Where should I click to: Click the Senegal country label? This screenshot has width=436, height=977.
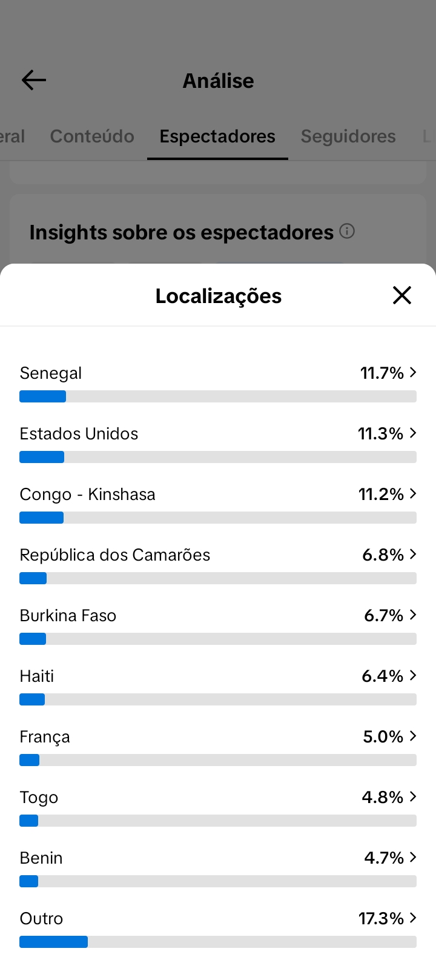[51, 373]
